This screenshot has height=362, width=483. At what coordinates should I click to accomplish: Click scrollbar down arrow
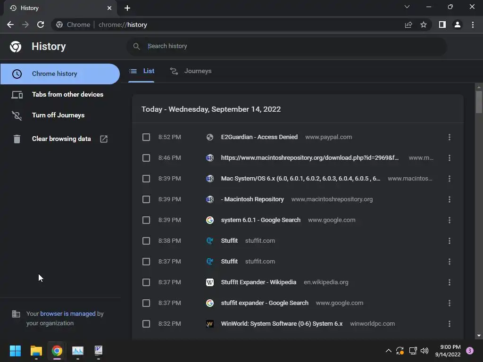(x=479, y=336)
